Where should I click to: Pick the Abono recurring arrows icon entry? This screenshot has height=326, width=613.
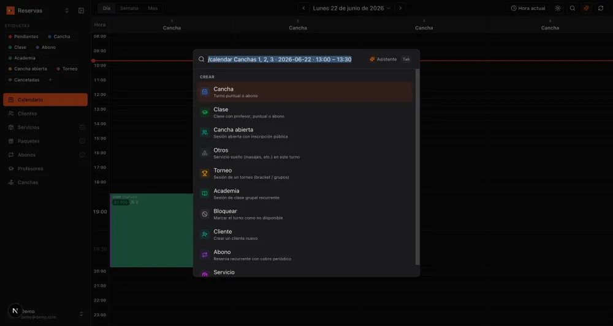click(205, 254)
